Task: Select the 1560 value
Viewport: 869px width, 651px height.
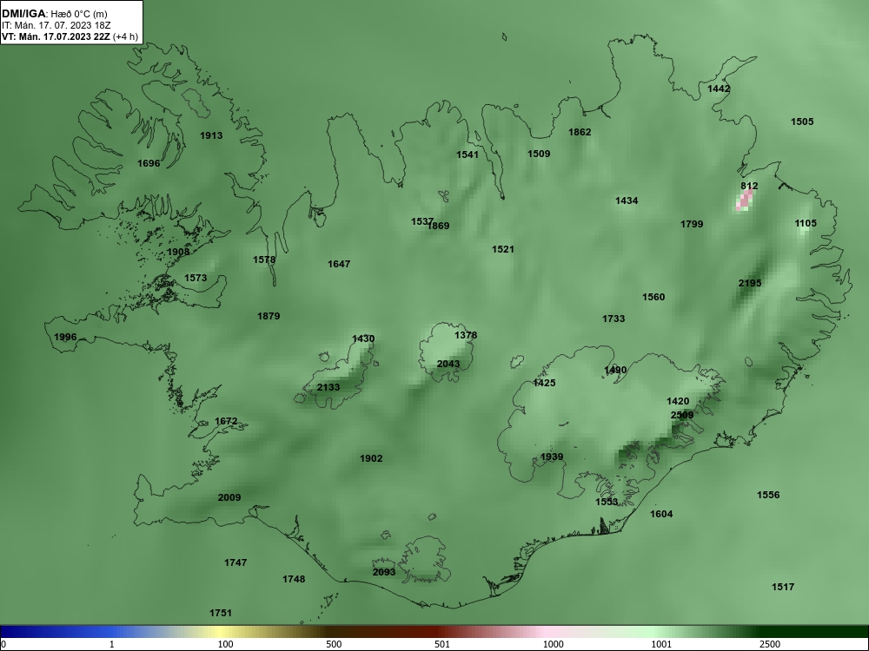Action: [653, 298]
